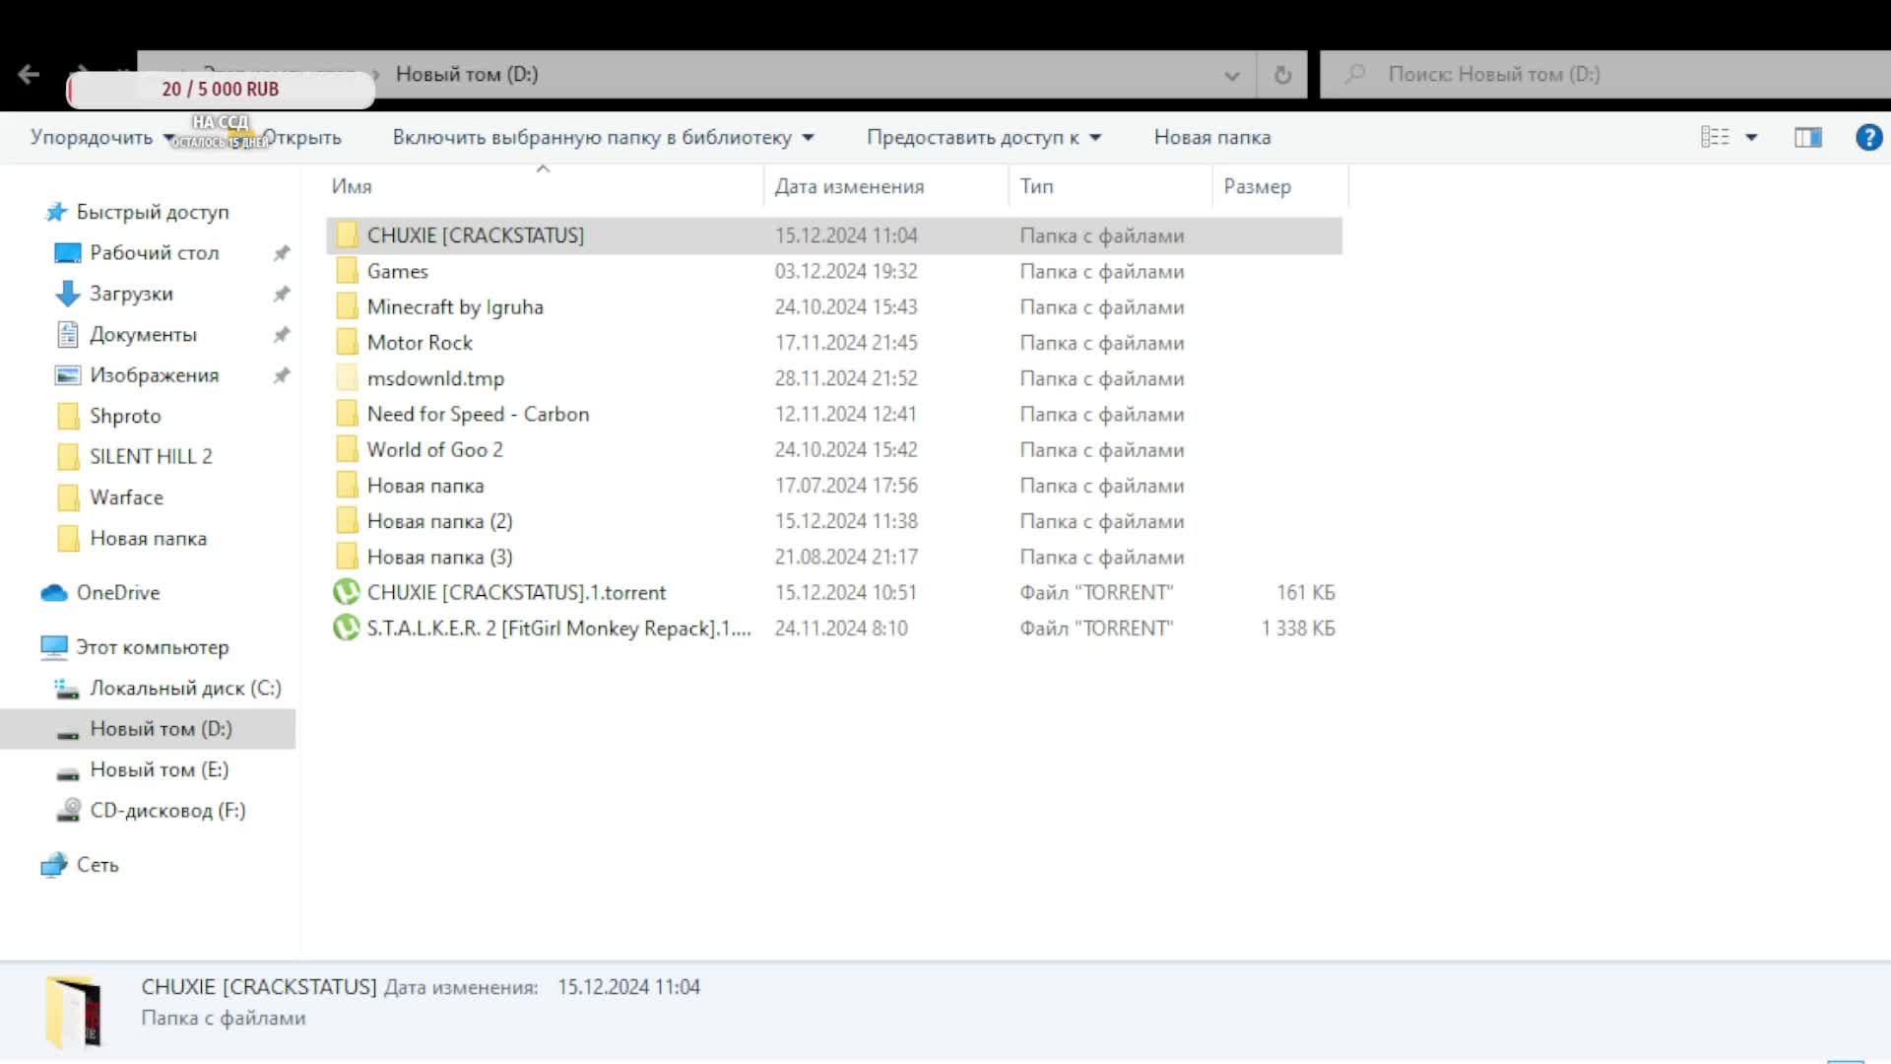Expand the address bar history dropdown

1231,75
